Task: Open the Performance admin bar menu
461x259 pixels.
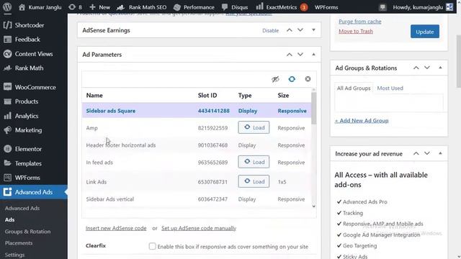Action: (x=194, y=7)
